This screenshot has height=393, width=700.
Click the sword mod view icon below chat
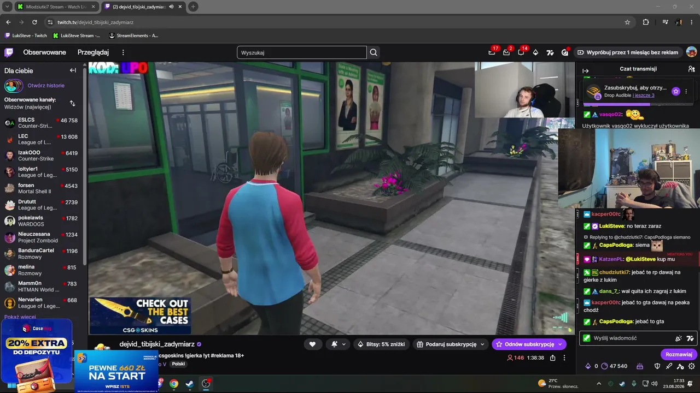tap(669, 366)
